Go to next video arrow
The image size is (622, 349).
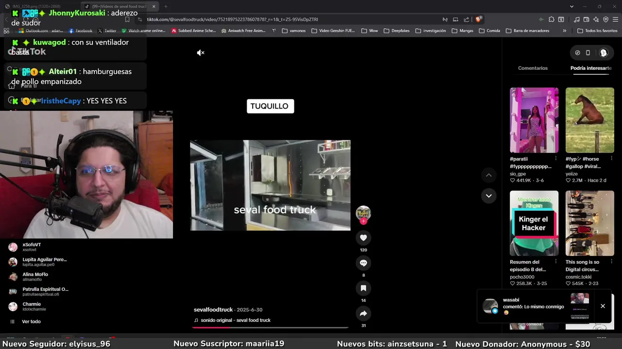(489, 196)
